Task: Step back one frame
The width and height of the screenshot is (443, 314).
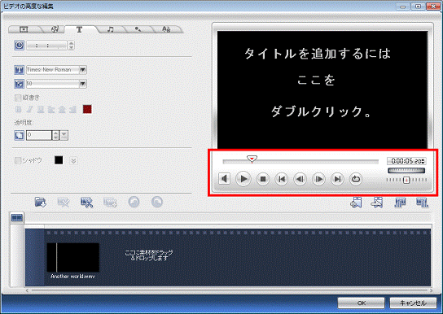Action: pos(300,179)
